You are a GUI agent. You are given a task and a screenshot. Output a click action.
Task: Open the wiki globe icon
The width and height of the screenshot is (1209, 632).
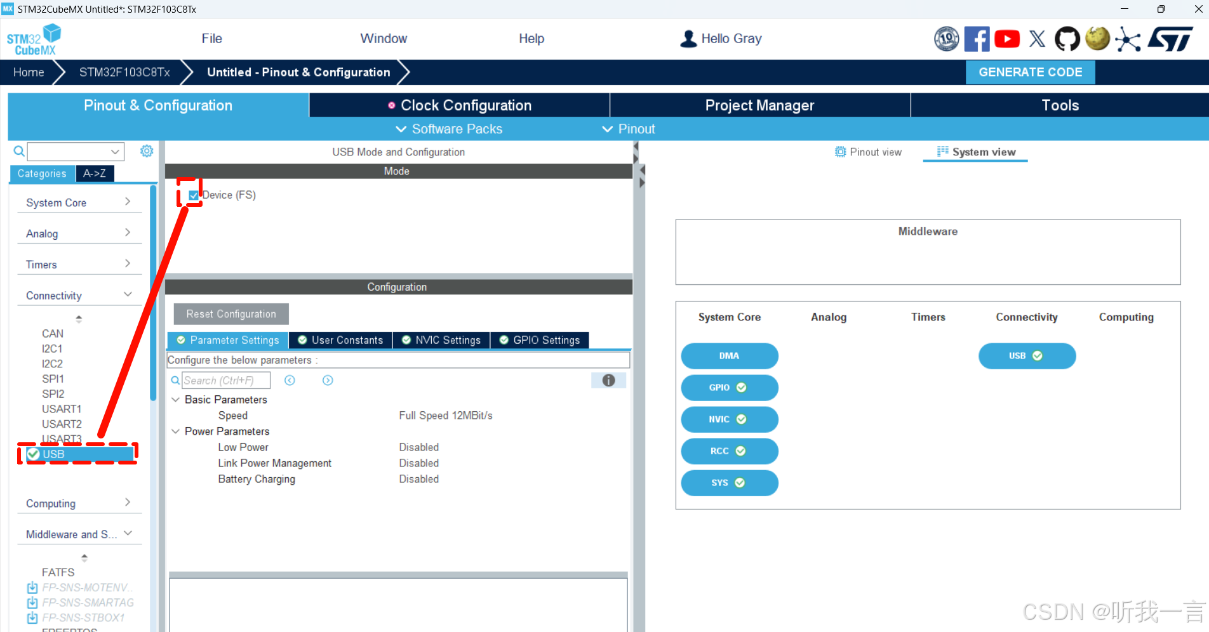click(x=1097, y=38)
